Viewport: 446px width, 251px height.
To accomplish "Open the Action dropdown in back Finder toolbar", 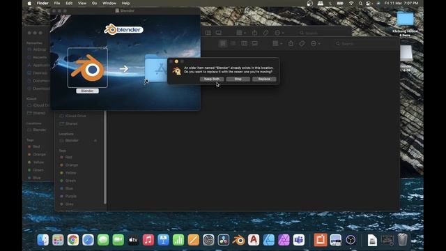I will coord(279,33).
